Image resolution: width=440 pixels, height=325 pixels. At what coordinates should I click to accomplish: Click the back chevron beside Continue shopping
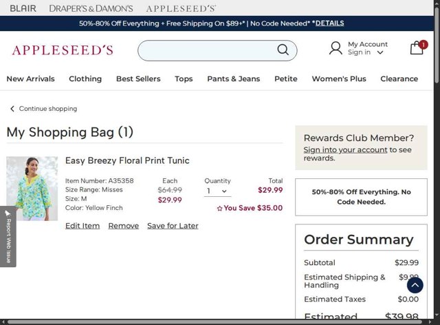point(12,109)
